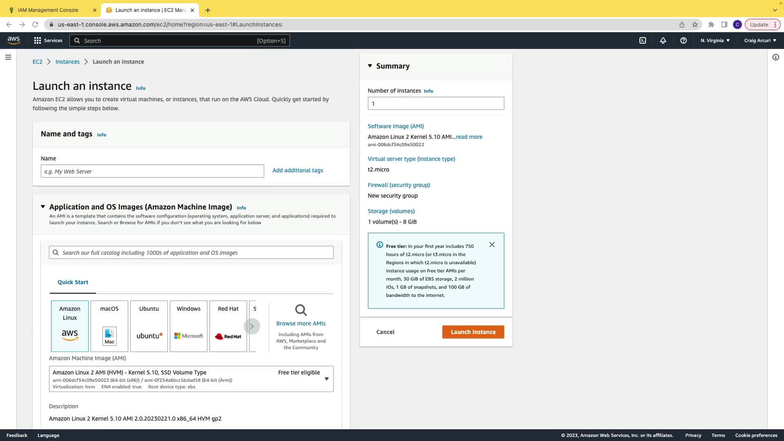Select the Ubuntu AMI tile
This screenshot has height=441, width=784.
(149, 326)
